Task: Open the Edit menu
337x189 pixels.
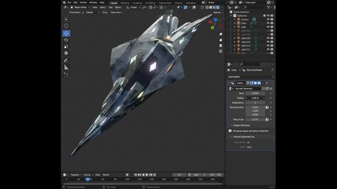Action: click(75, 3)
